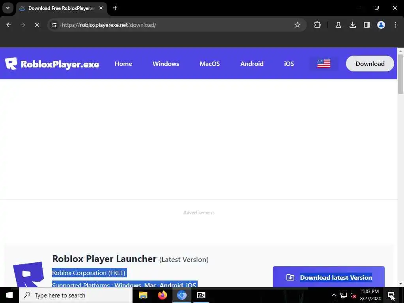Open Chrome Labs flask icon
Screen dimensions: 404x303
(x=338, y=25)
